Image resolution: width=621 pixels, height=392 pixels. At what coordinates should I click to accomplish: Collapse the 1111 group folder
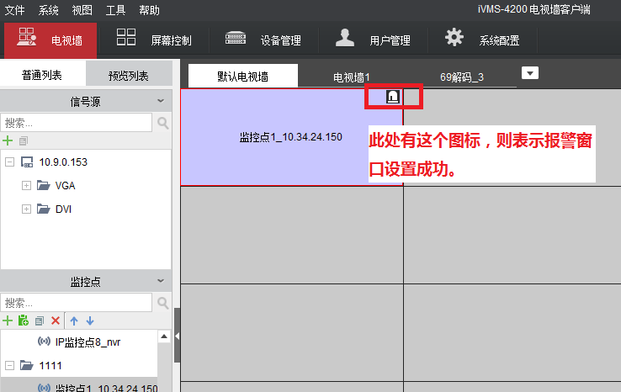click(x=8, y=365)
